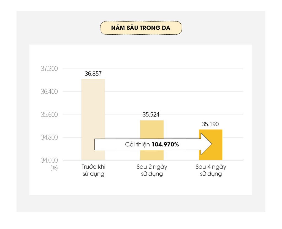Click the 'Sau 4 ngày sử dụng' label
This screenshot has width=282, height=229.
click(211, 170)
